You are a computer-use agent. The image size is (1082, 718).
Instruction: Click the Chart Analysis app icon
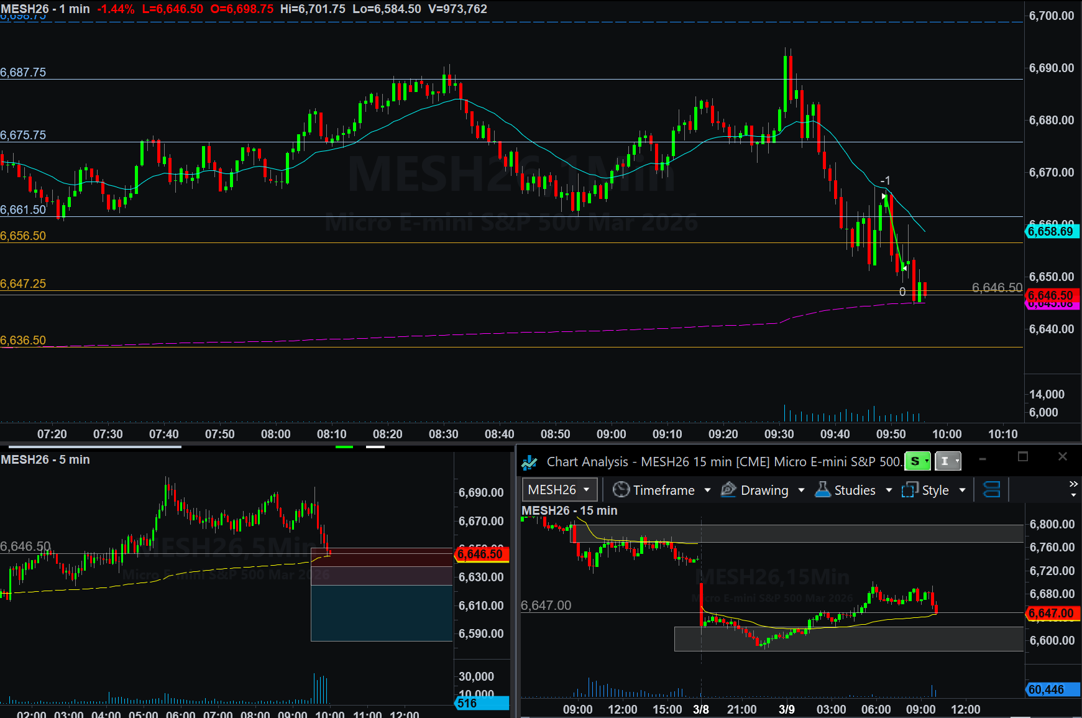(x=530, y=462)
